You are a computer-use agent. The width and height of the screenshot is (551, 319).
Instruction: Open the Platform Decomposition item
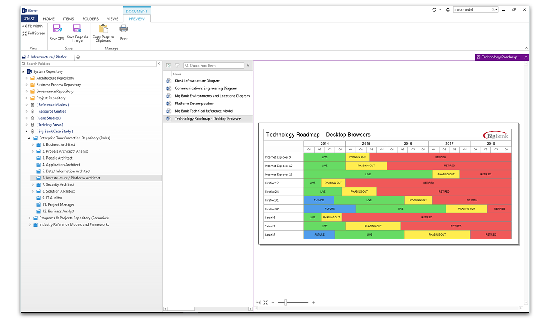tap(195, 104)
